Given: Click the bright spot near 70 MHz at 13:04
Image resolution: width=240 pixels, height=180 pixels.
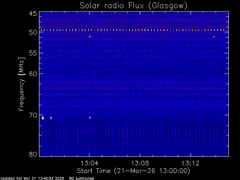Looking at the screenshot, I should [x=90, y=118].
